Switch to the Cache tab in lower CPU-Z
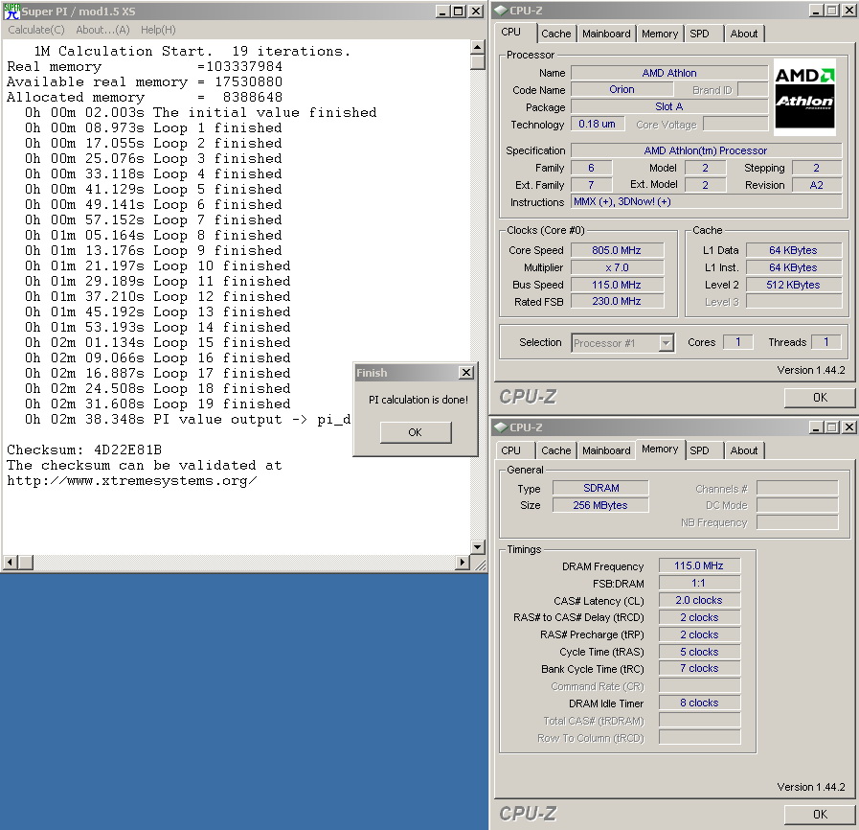 point(556,450)
